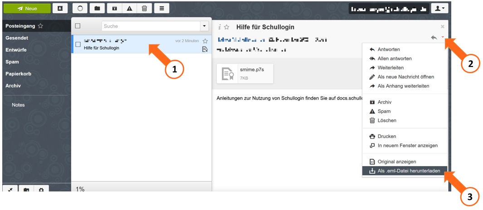Select the Hilfe für Schullogin message row

(x=141, y=44)
